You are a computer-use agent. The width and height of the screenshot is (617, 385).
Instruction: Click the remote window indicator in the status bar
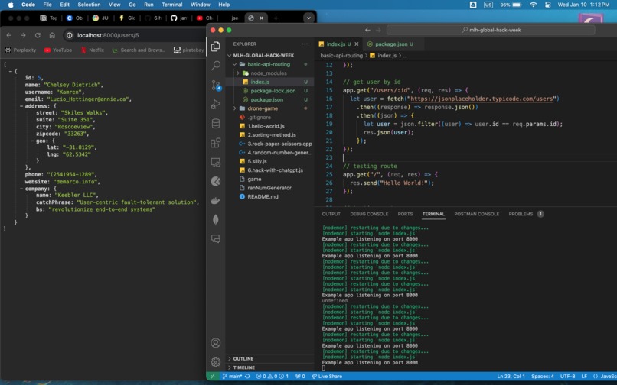point(213,377)
